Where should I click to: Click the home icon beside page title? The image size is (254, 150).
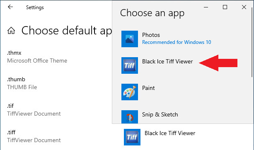point(11,30)
